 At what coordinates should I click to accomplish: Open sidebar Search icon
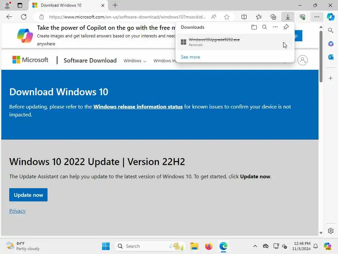[330, 30]
